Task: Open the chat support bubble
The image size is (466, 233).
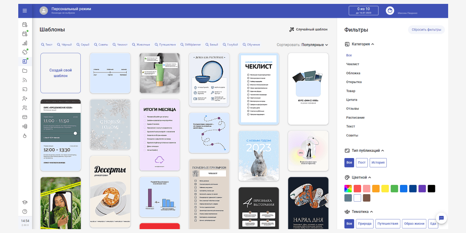Action: click(442, 218)
